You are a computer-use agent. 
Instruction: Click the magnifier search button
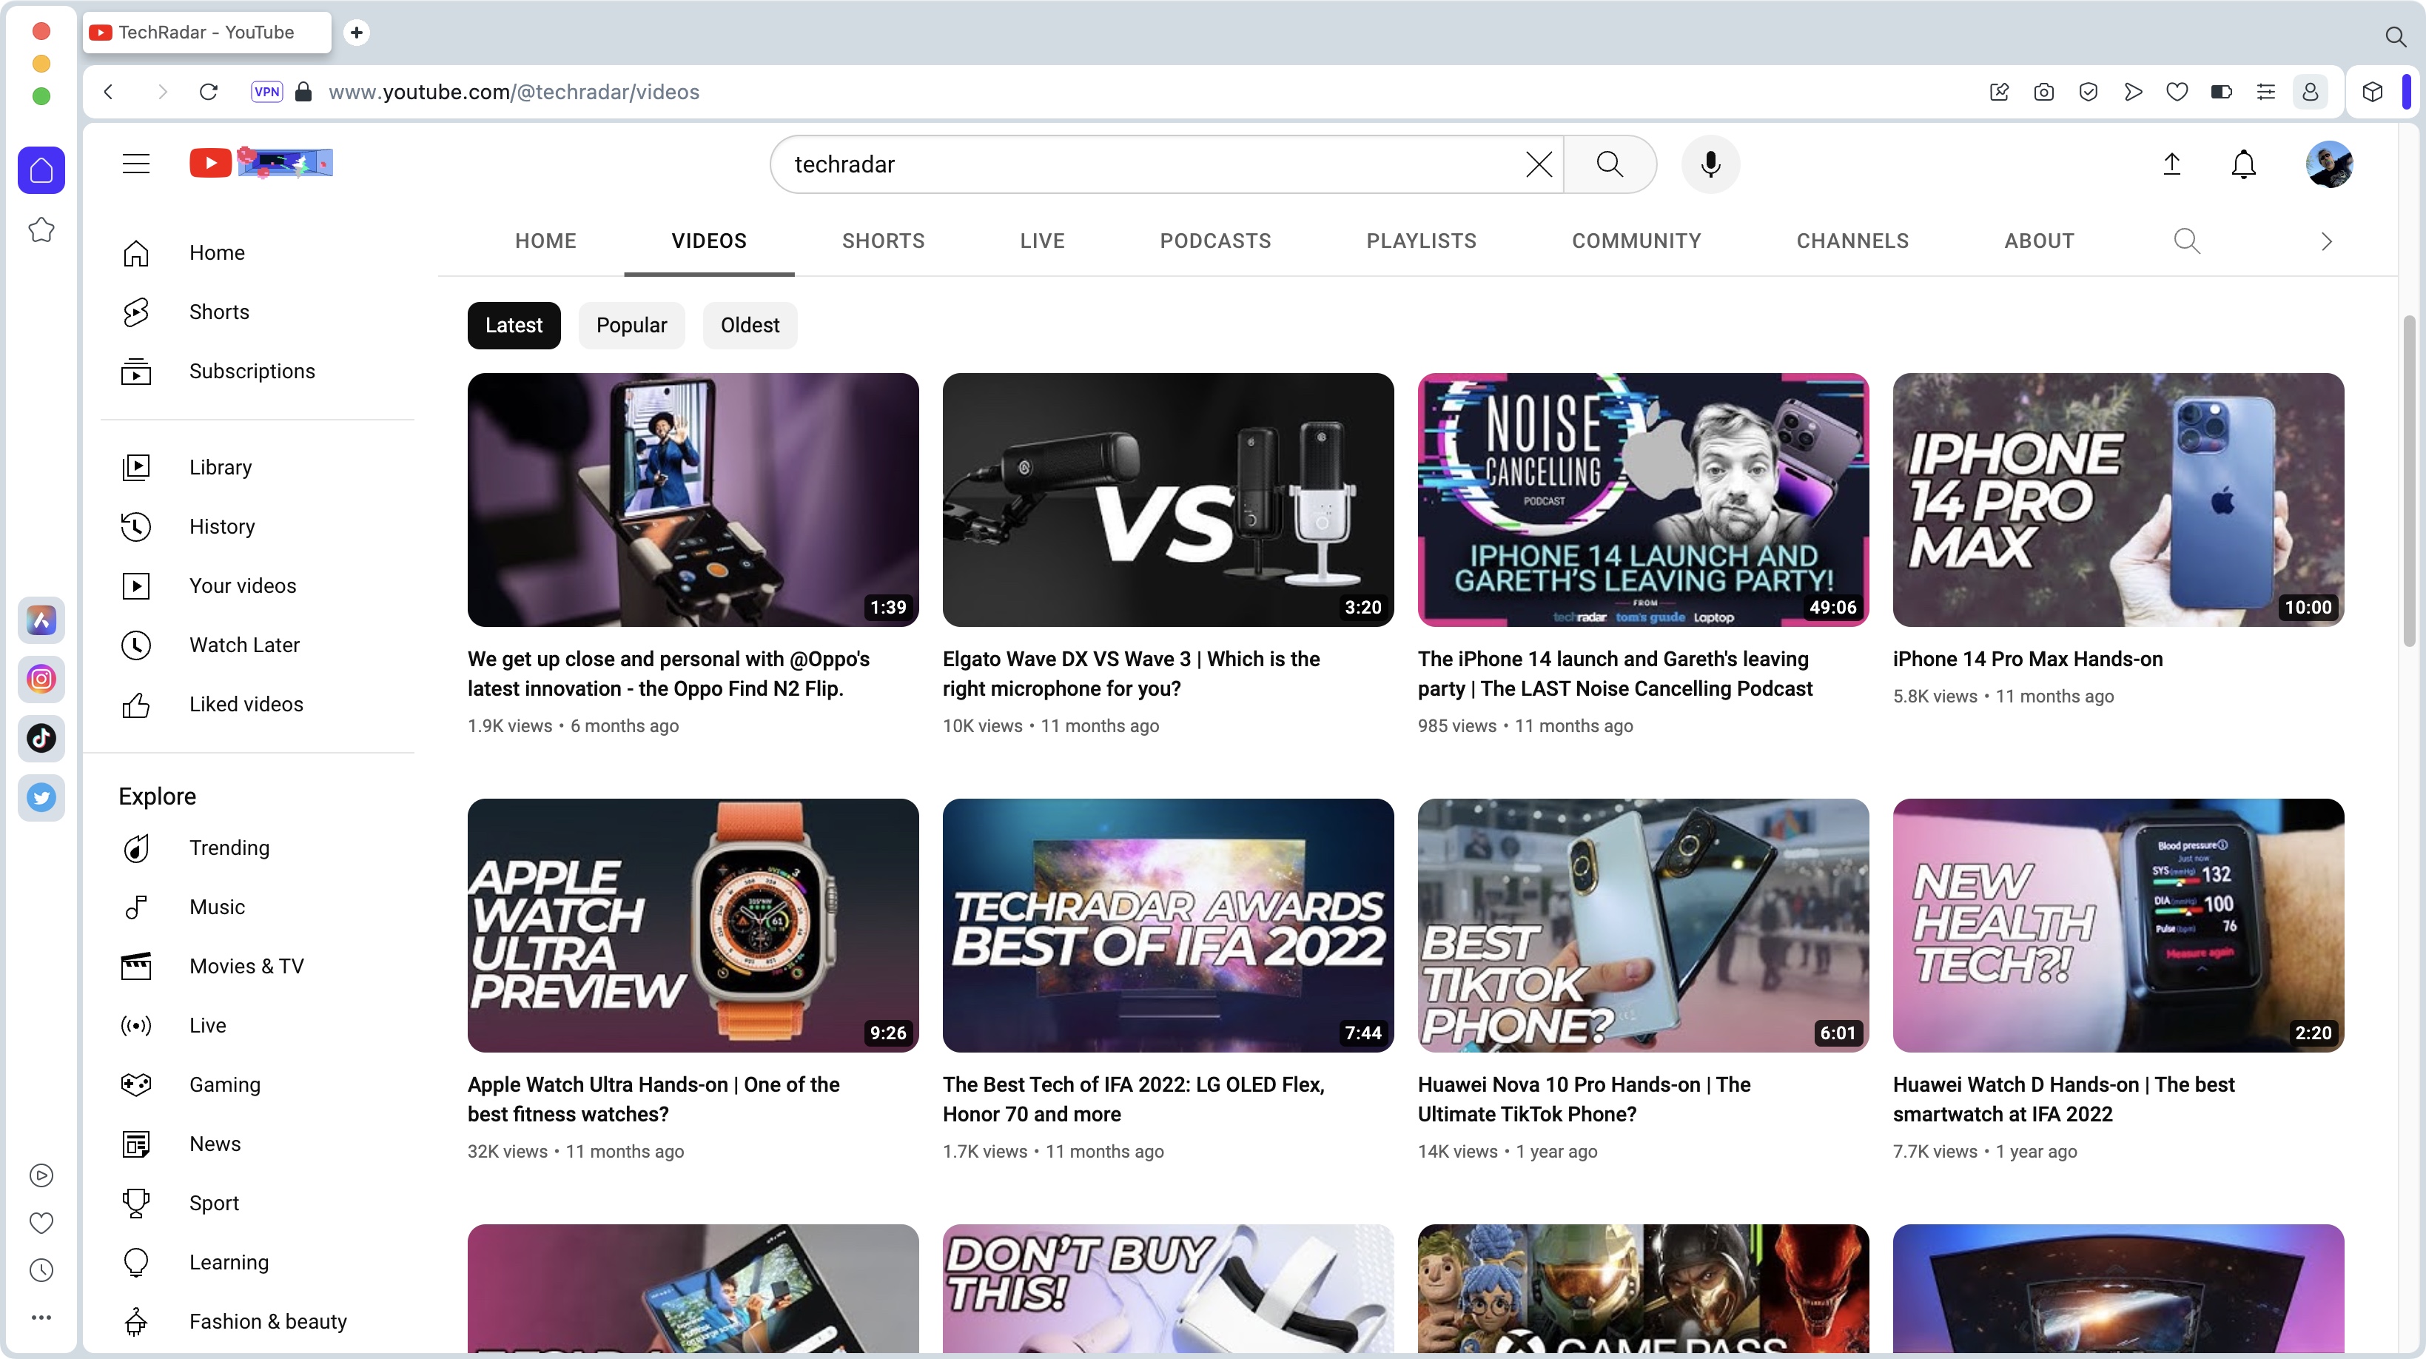(x=1610, y=164)
